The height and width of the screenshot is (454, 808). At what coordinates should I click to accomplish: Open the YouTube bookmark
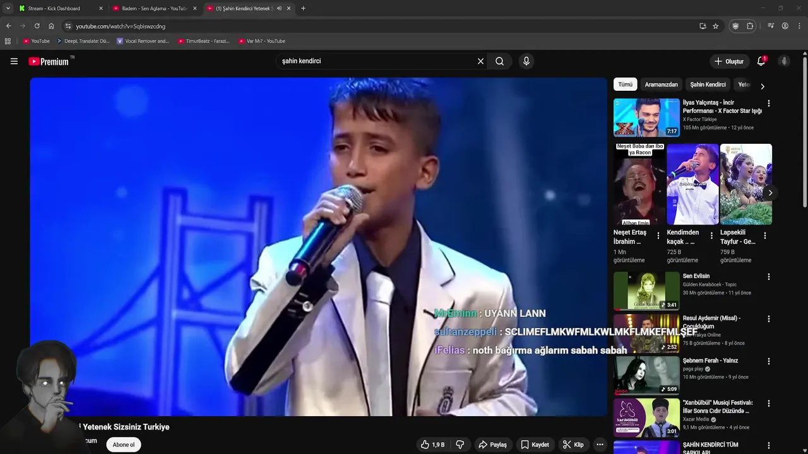36,41
